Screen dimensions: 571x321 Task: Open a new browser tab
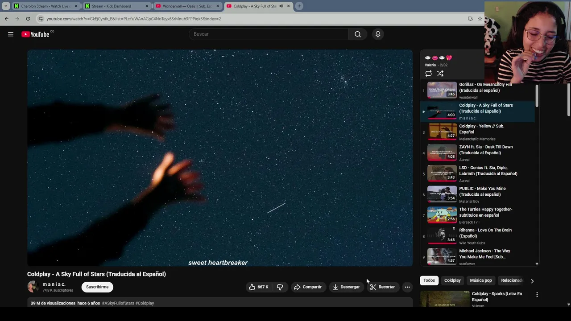tap(299, 6)
